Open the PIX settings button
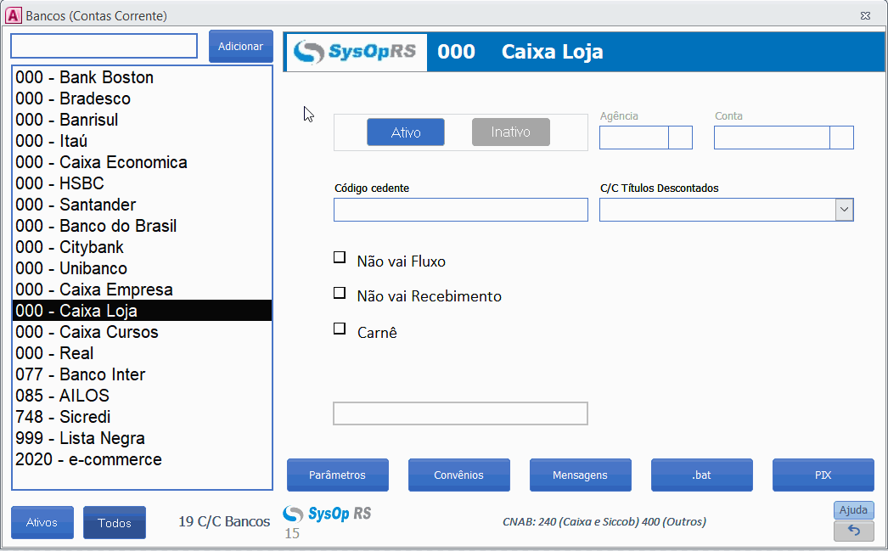Image resolution: width=888 pixels, height=551 pixels. (823, 475)
